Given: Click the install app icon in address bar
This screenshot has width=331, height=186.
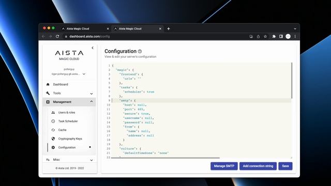Looking at the screenshot, I should pos(251,37).
